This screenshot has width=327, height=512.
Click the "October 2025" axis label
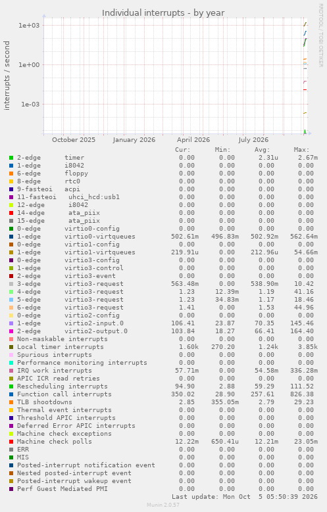(x=74, y=140)
